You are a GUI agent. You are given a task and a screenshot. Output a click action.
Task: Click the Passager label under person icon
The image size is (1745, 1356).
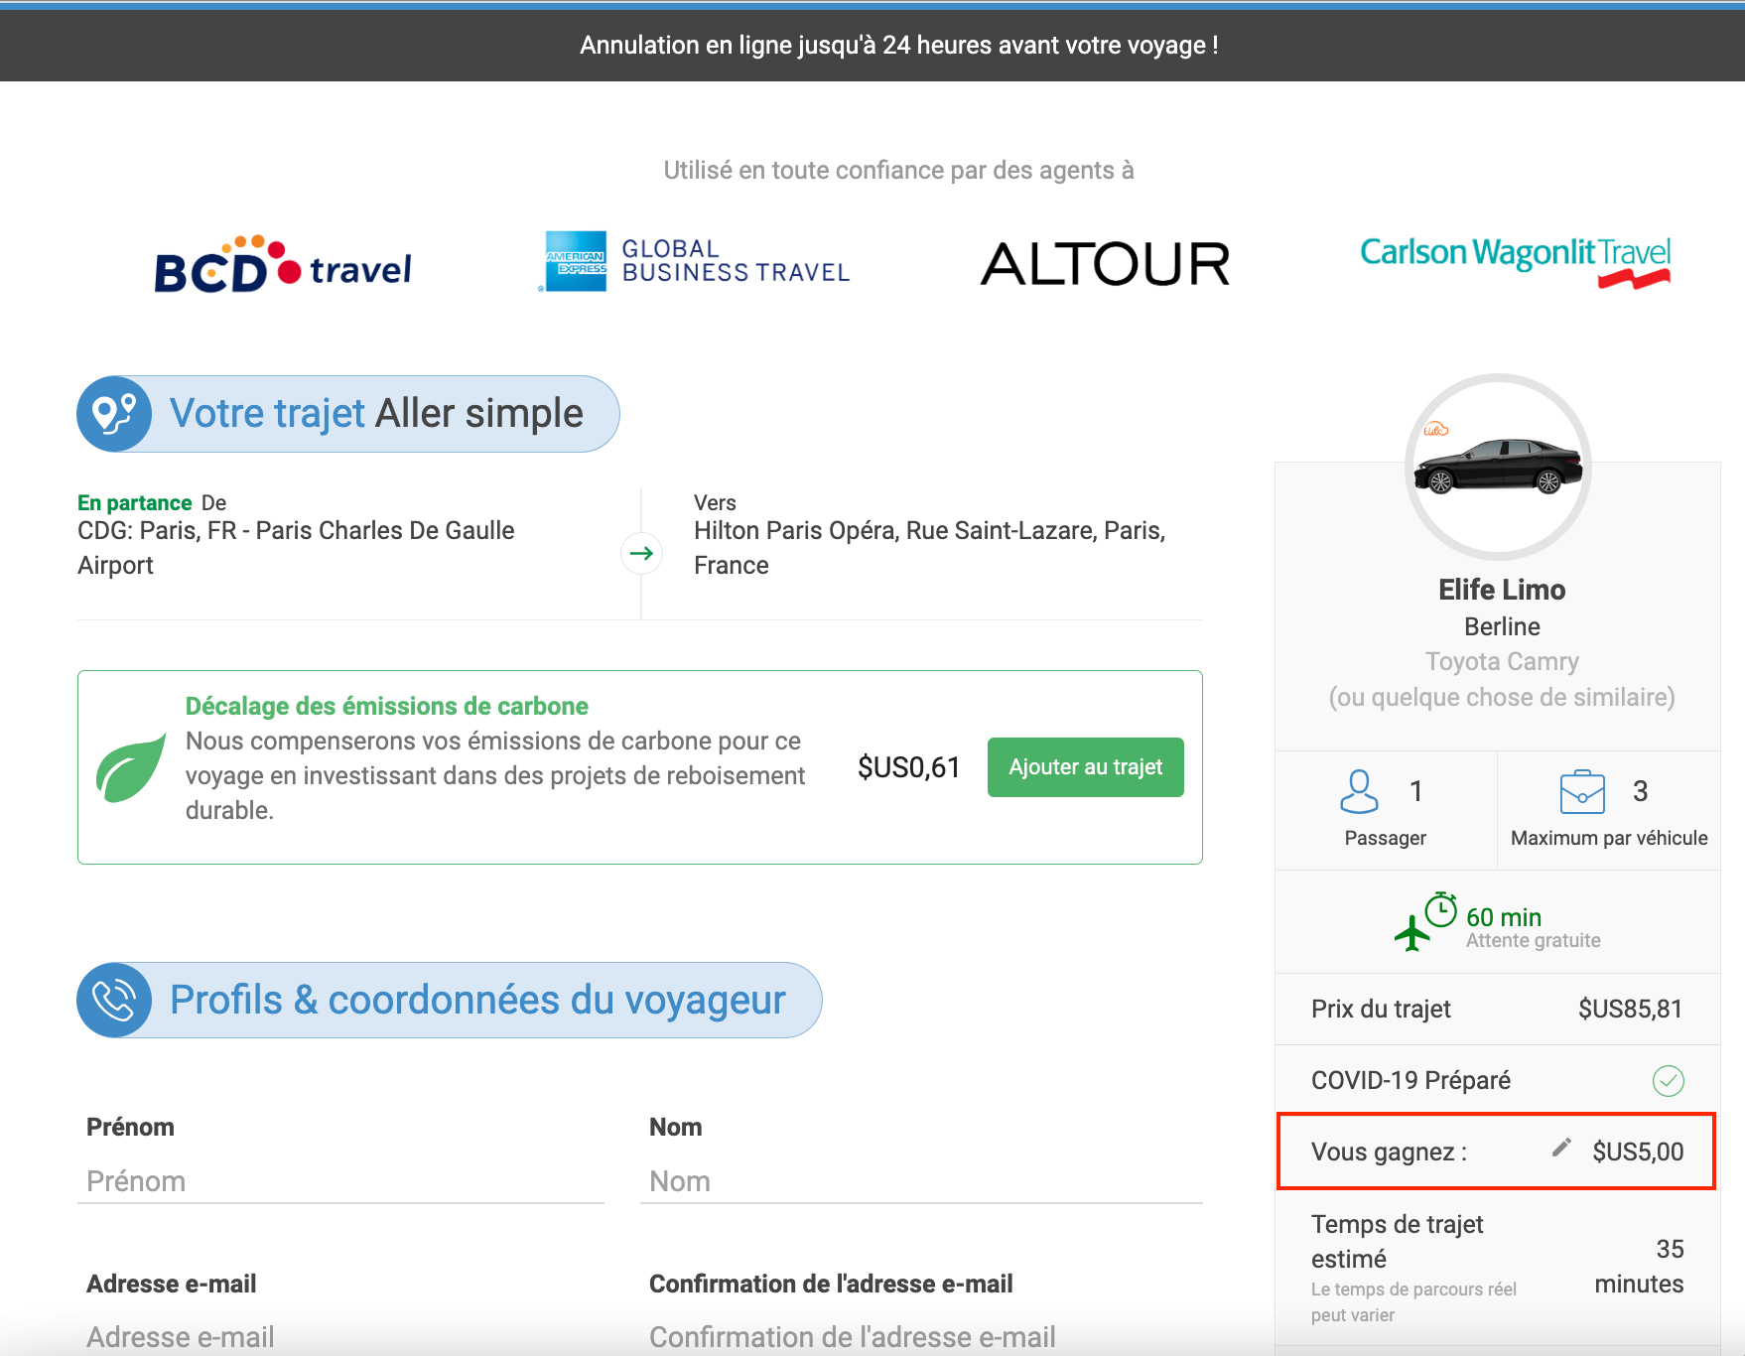coord(1385,838)
